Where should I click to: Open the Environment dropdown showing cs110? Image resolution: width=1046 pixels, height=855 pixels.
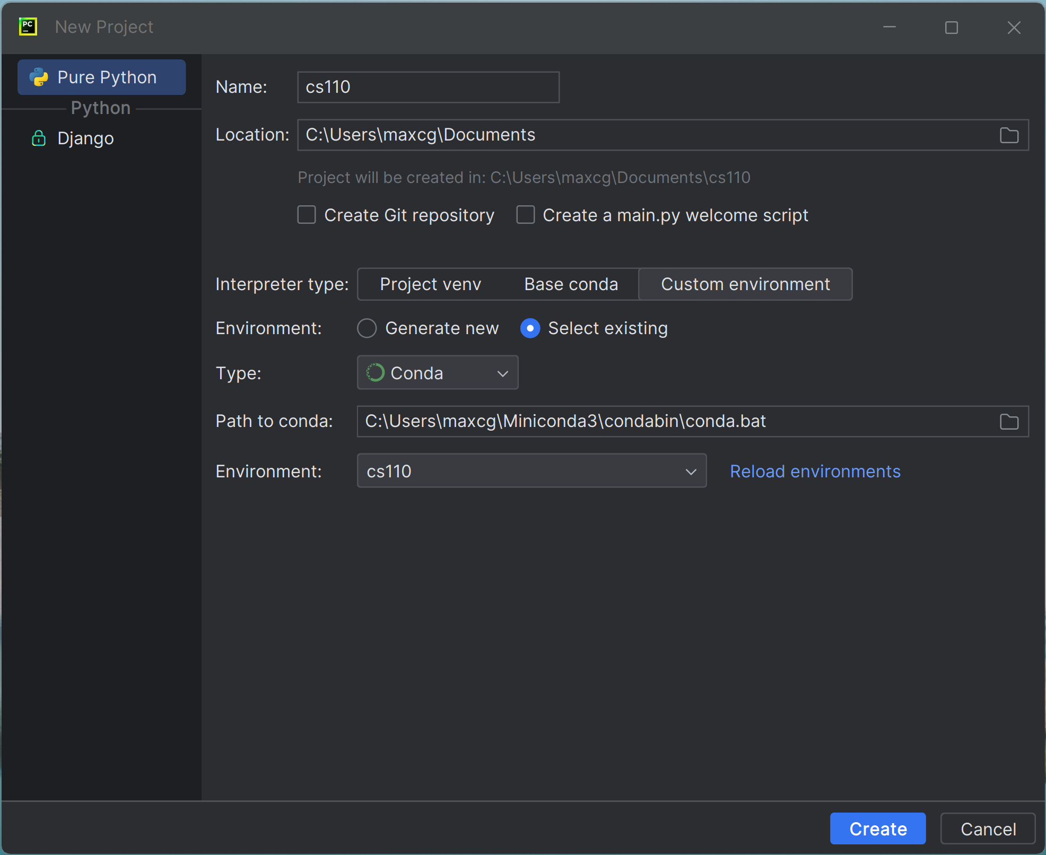(x=531, y=471)
